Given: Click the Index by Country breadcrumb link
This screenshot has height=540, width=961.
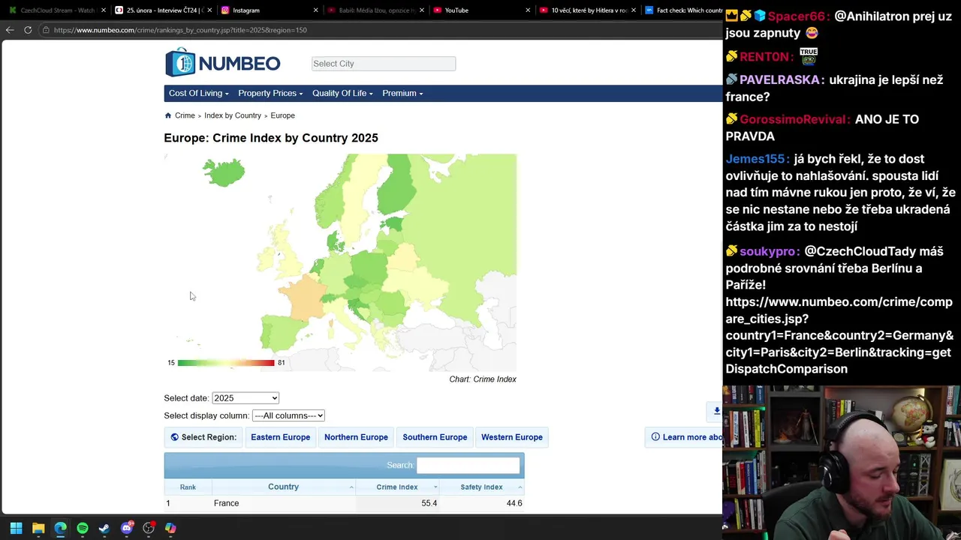Looking at the screenshot, I should coord(233,115).
